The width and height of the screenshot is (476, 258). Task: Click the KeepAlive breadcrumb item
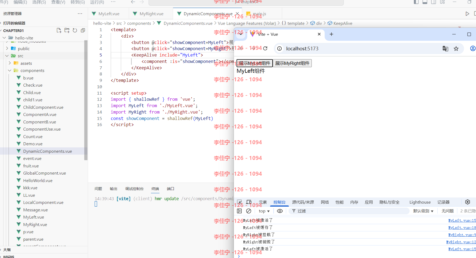pos(343,23)
